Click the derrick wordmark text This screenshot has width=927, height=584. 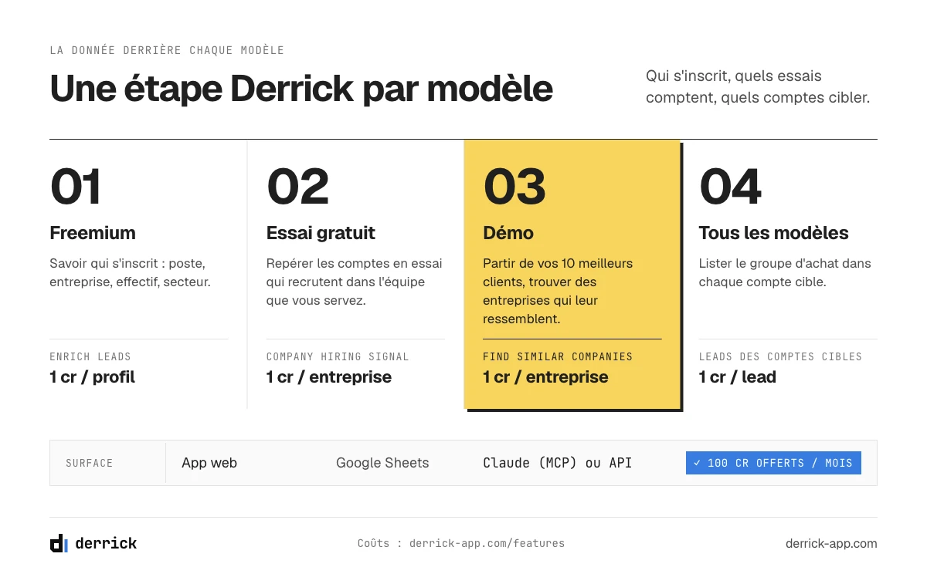tap(106, 543)
